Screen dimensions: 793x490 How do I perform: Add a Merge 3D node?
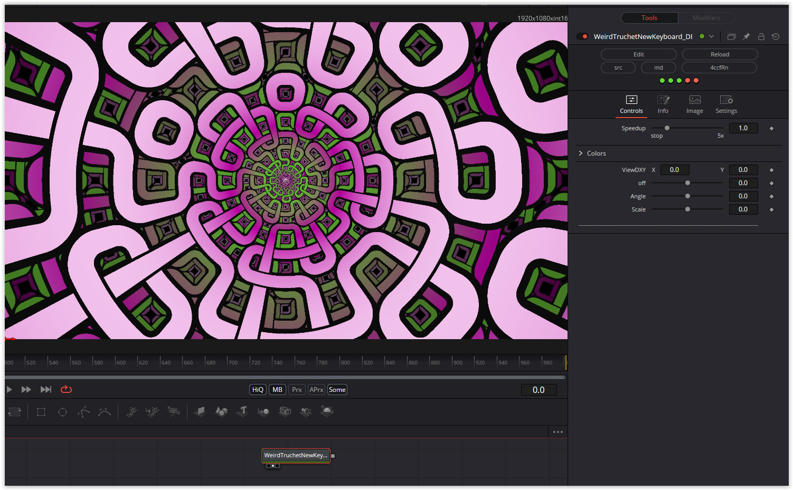pos(263,412)
